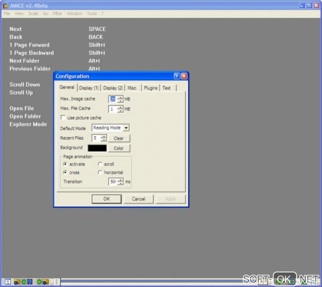Click the Configuration dialog help question mark
Image resolution: width=322 pixels, height=287 pixels.
(176, 76)
